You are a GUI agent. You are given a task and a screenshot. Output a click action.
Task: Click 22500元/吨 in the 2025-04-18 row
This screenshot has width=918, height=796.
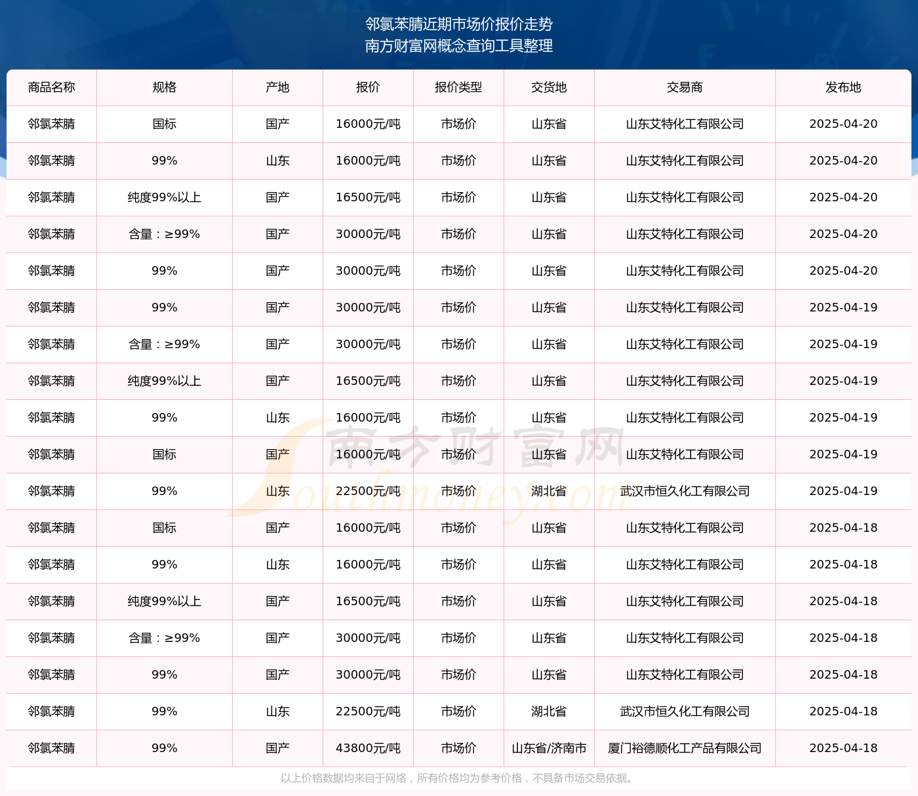point(369,711)
